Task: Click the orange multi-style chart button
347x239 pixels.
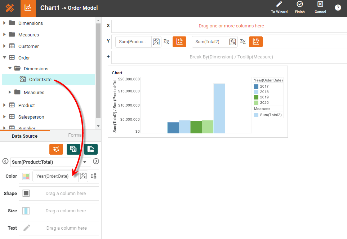Action: tap(56, 149)
